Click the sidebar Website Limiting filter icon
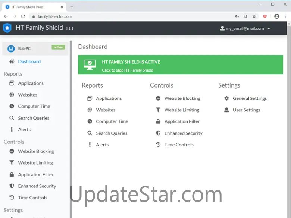 click(12, 163)
